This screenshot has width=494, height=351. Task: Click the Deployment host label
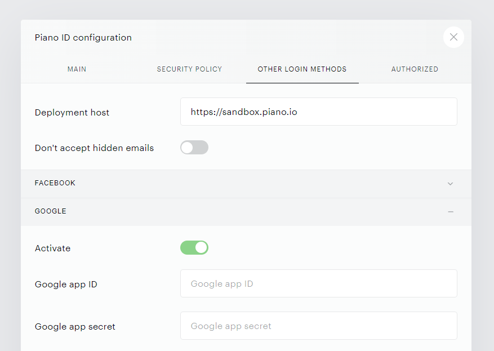coord(72,113)
